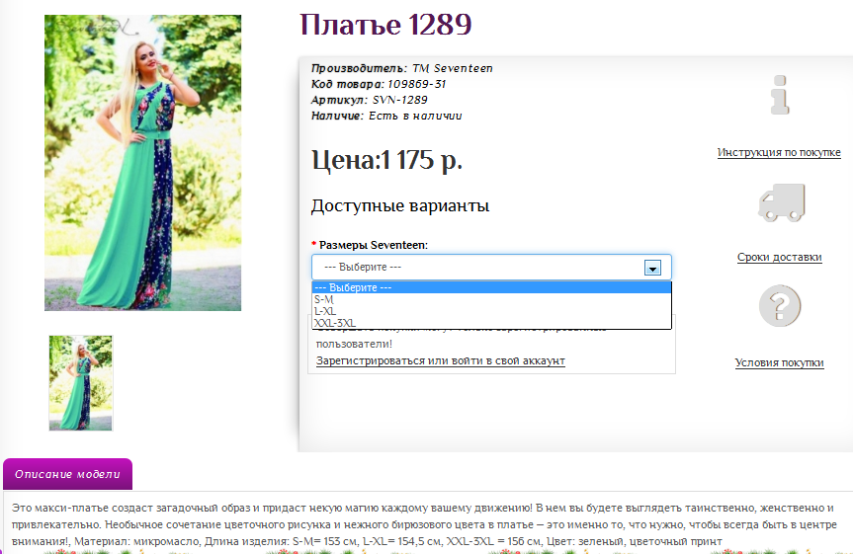853x554 pixels.
Task: Click Зарегистрироваться или войти в свой аккаунт
Action: (x=441, y=360)
